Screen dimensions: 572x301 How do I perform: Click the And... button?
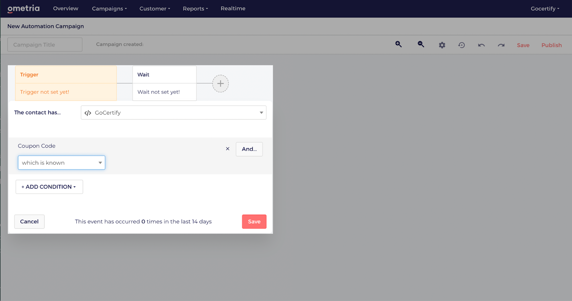pos(249,149)
